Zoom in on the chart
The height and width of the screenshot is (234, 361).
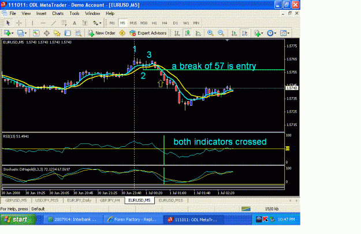pos(210,33)
